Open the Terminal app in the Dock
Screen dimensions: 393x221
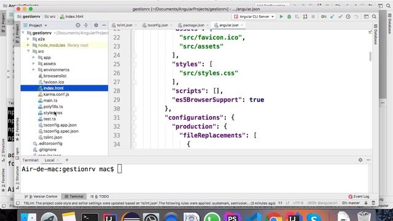click(90, 217)
